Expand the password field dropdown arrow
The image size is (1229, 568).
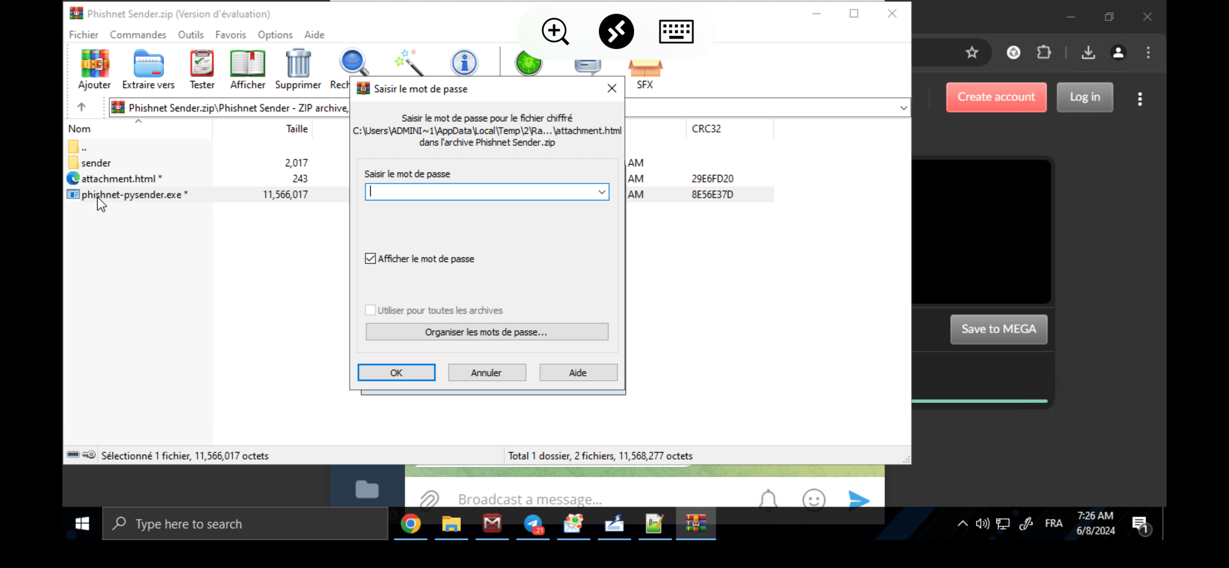602,192
